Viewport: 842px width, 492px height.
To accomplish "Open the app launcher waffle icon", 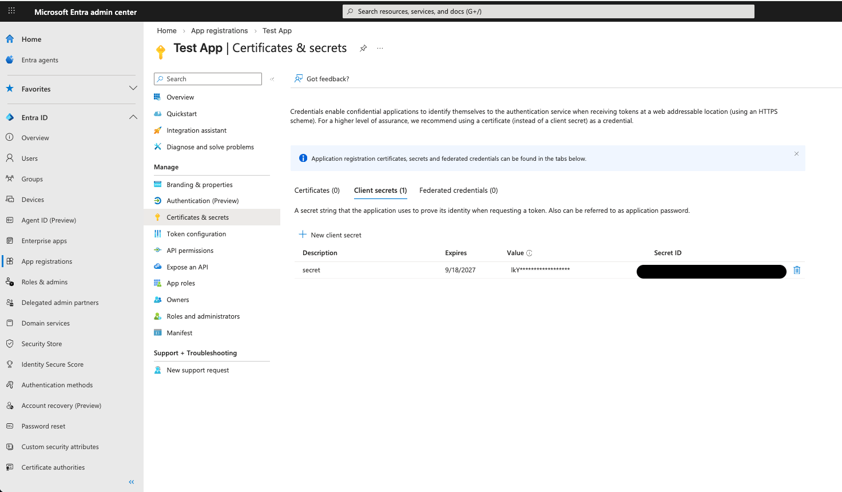I will tap(11, 11).
